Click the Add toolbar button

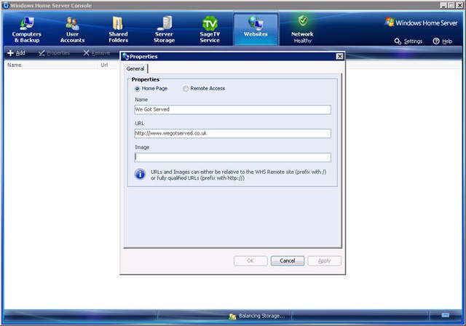coord(16,53)
